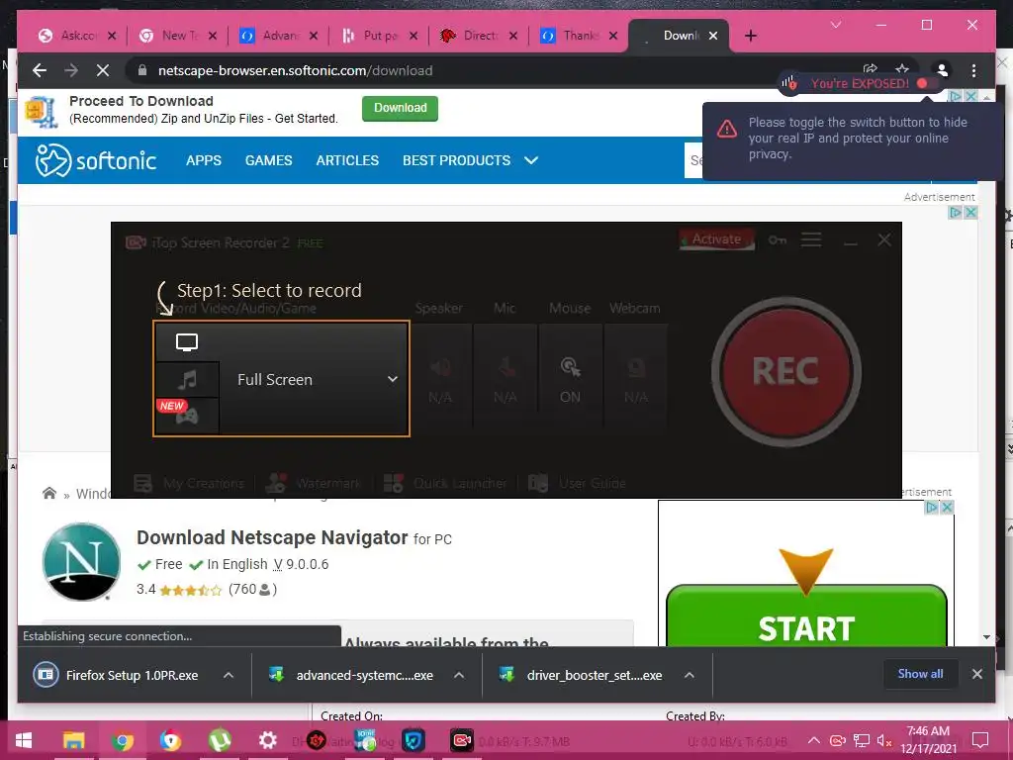Click the Activate button
Image resolution: width=1013 pixels, height=760 pixels.
[x=716, y=239]
